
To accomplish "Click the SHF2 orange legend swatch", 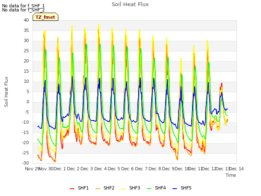I will click(98, 188).
